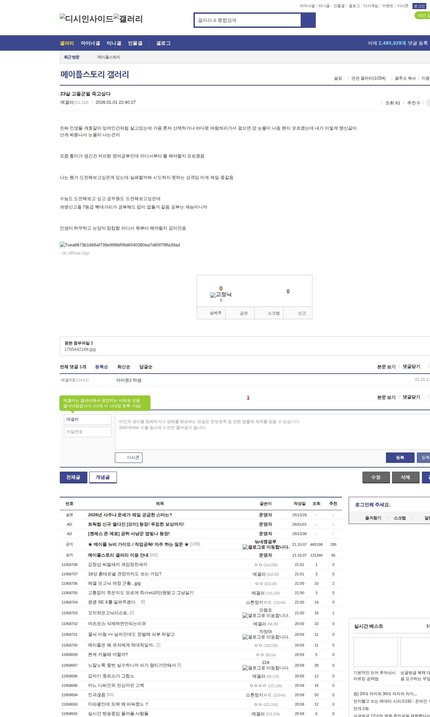Open post 메갤 모고닉 여장 근황...jpg
430x717 pixels.
pos(114,583)
